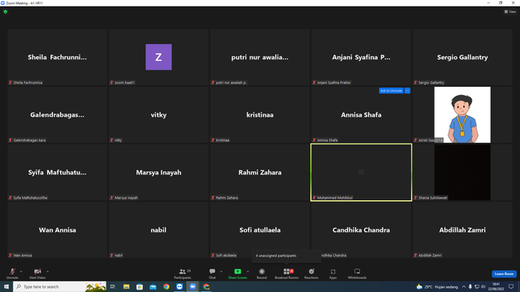Click the name Marsya Inayah
The image size is (520, 292).
point(158,173)
